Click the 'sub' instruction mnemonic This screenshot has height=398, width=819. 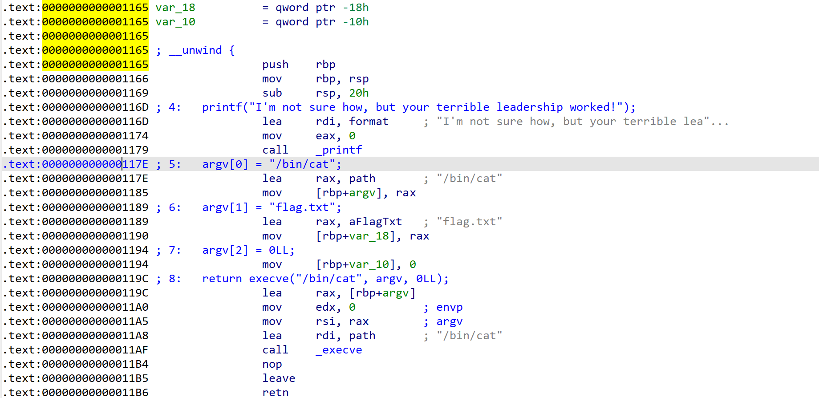click(272, 93)
